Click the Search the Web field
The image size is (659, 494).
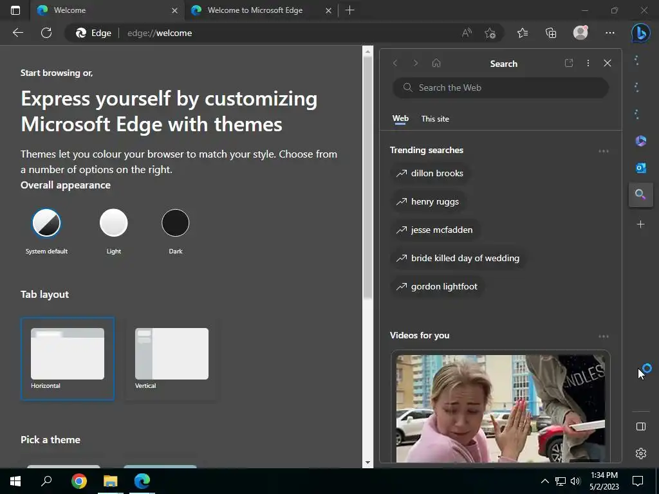click(500, 87)
